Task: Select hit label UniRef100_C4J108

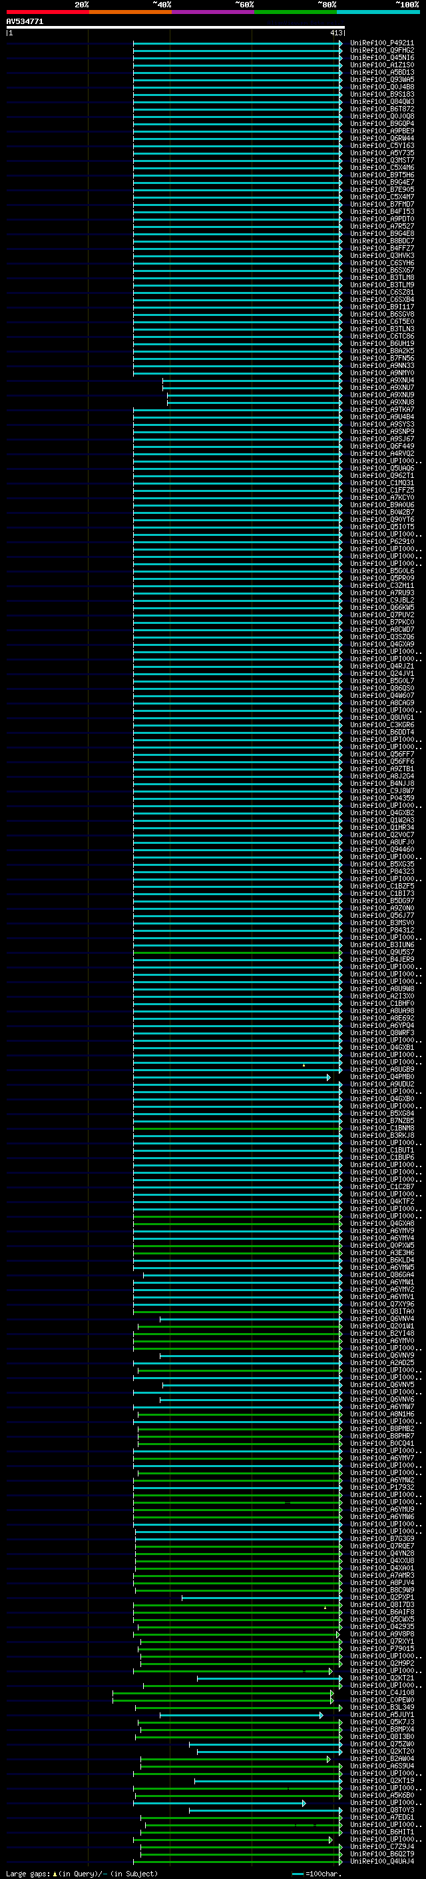Action: (x=381, y=1692)
